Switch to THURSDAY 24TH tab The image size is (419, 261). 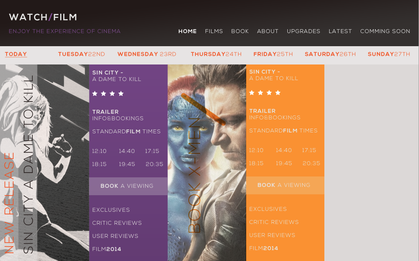click(216, 54)
